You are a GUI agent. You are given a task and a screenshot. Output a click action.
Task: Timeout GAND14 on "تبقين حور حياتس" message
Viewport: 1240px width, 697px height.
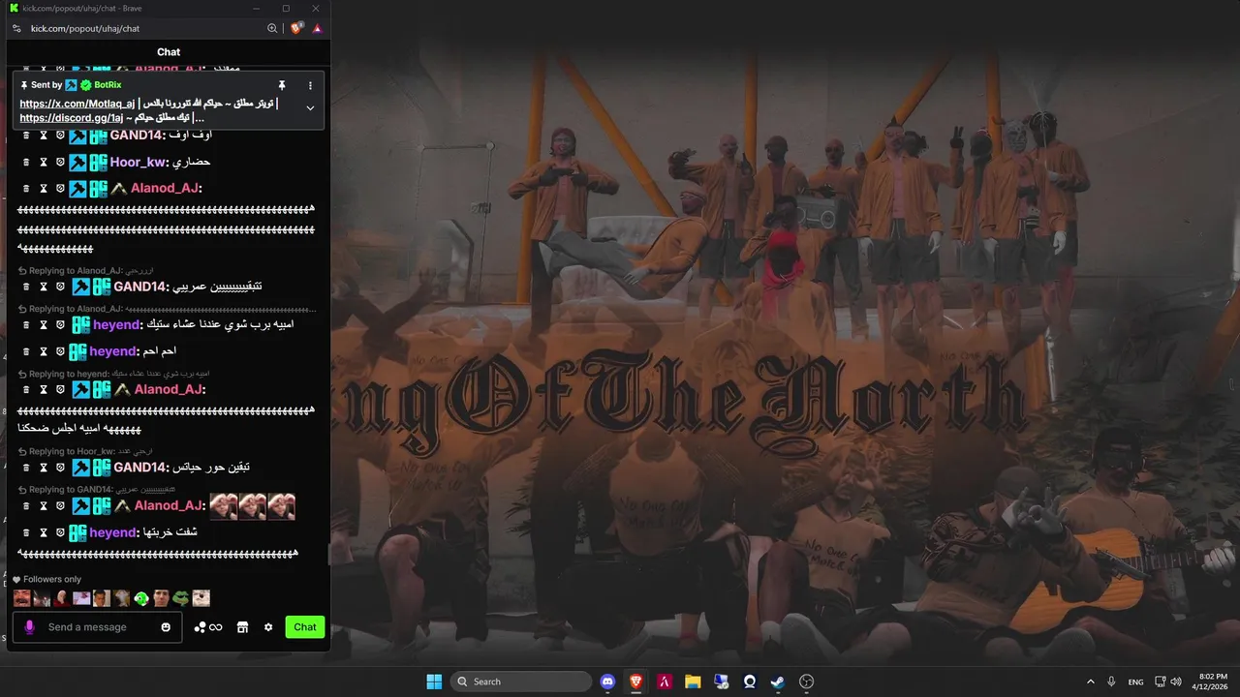pos(44,468)
